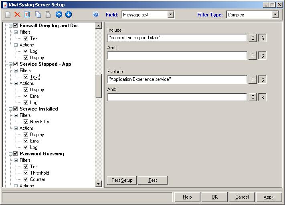
Task: Uncheck Service Installed rule checkbox
Action: 16,109
